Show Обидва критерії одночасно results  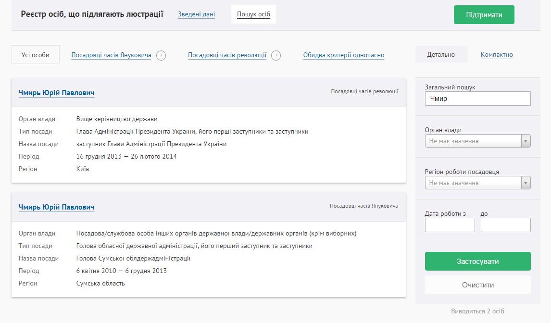click(343, 55)
